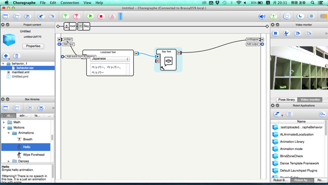Toggle autonomous life heart icon

(286, 16)
